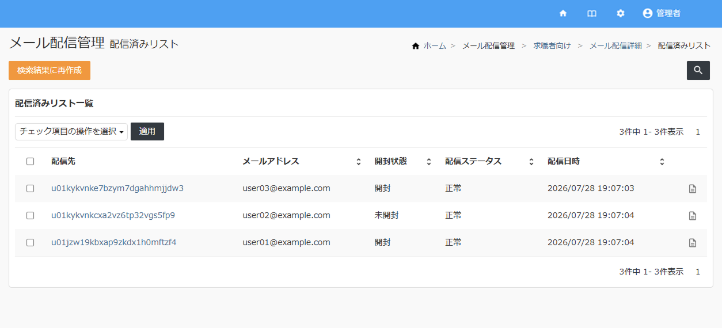The image size is (722, 328).
Task: Sort by 配信ステータス column arrows
Action: coord(531,162)
